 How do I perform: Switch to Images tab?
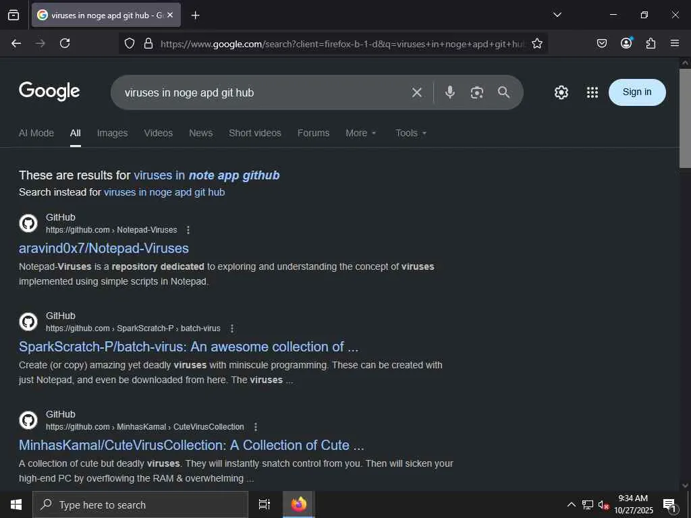click(x=113, y=133)
